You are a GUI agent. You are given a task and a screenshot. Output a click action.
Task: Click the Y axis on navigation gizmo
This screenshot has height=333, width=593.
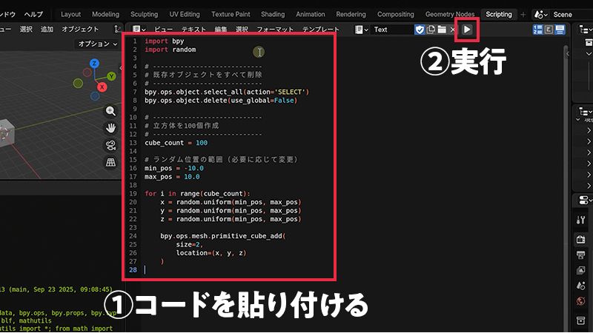(x=111, y=76)
